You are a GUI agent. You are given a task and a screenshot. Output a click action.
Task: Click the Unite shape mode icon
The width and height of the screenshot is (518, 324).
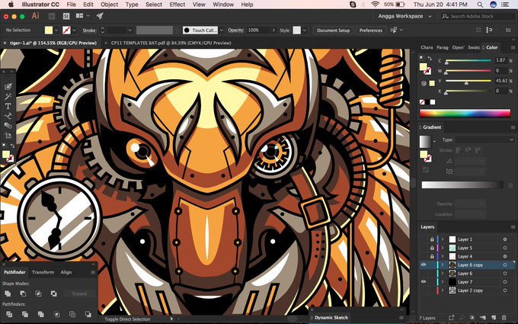(8, 294)
